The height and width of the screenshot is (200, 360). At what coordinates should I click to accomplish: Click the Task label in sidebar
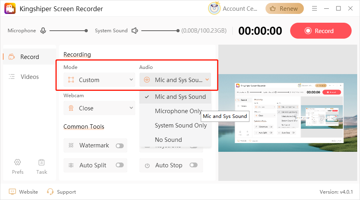pyautogui.click(x=42, y=172)
